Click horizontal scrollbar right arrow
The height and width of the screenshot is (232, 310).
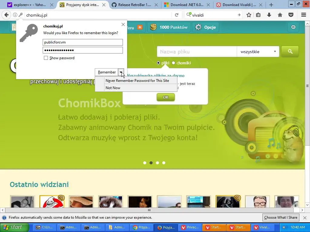point(302,210)
